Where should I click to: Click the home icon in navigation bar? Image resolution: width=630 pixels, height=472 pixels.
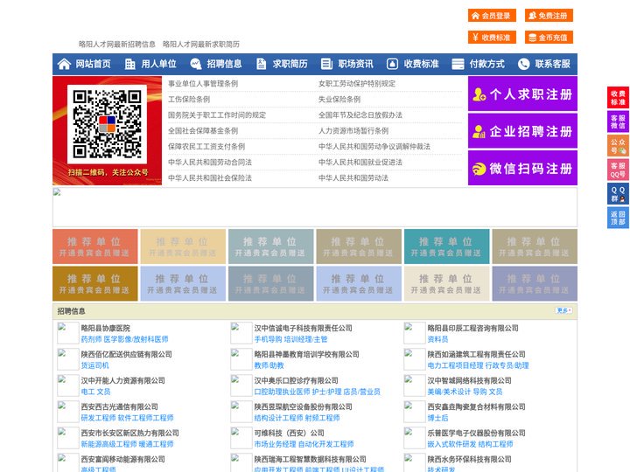coord(64,64)
